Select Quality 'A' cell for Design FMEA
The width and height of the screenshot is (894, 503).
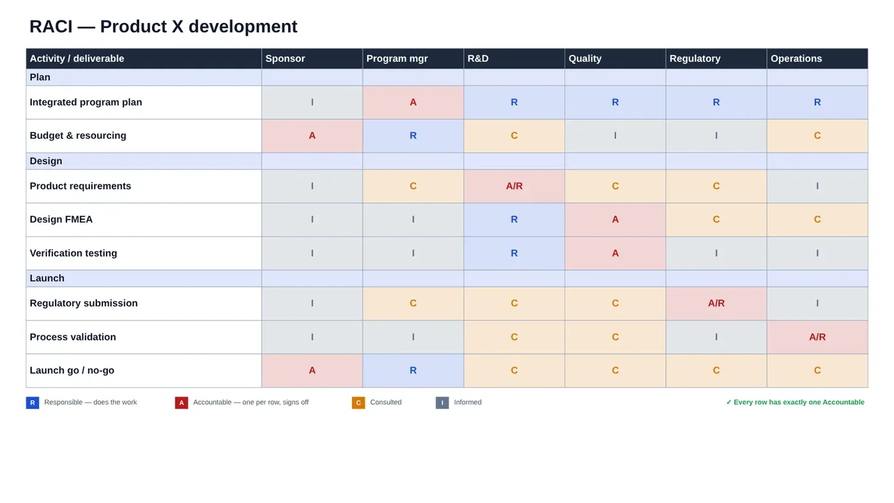click(615, 220)
